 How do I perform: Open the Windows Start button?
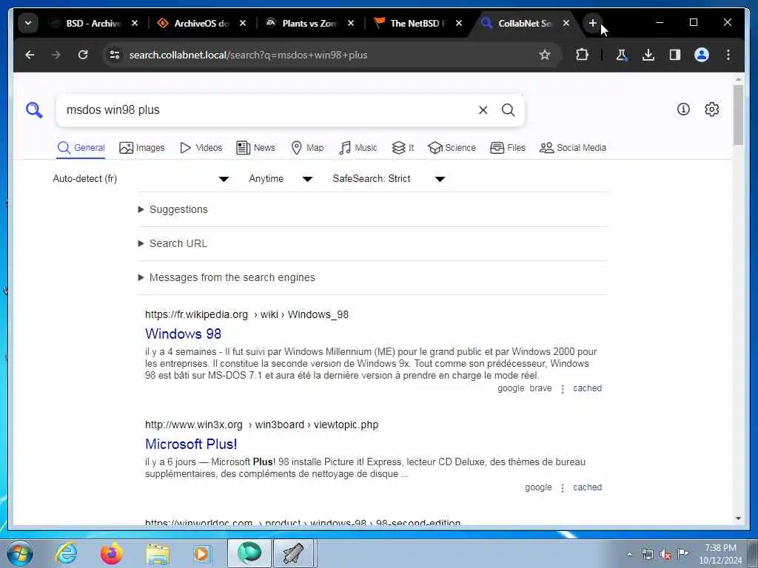[x=20, y=553]
